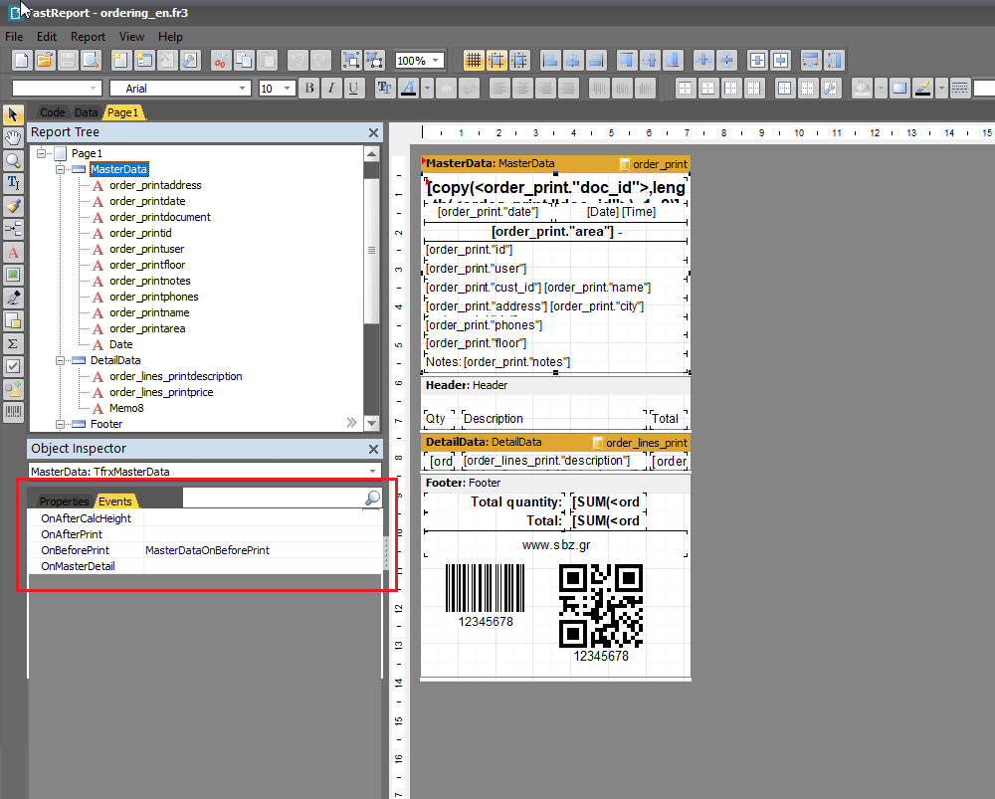Image resolution: width=995 pixels, height=799 pixels.
Task: Open the object selector dropdown in Object Inspector
Action: pos(372,472)
